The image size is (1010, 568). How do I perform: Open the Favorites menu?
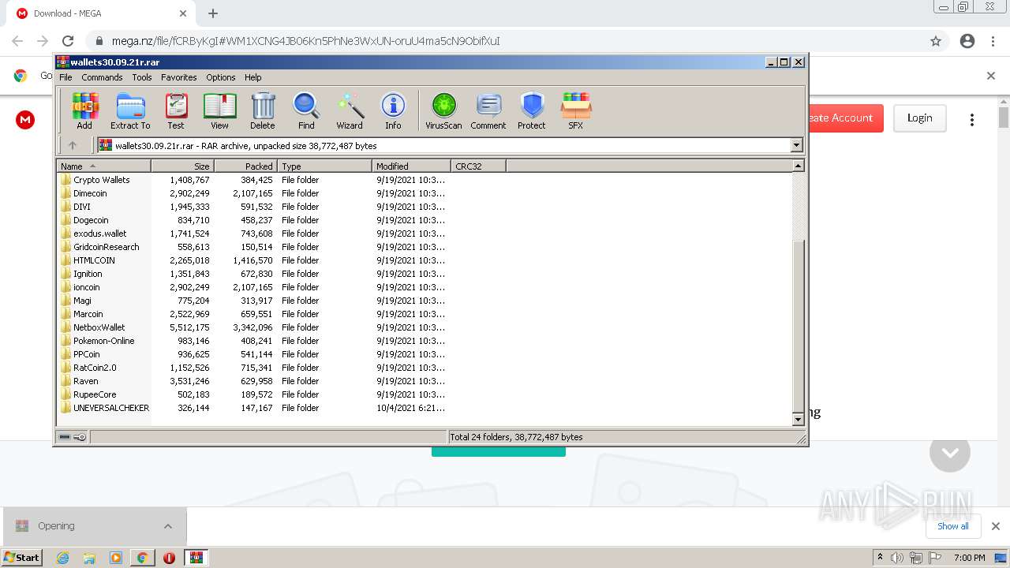[x=179, y=77]
